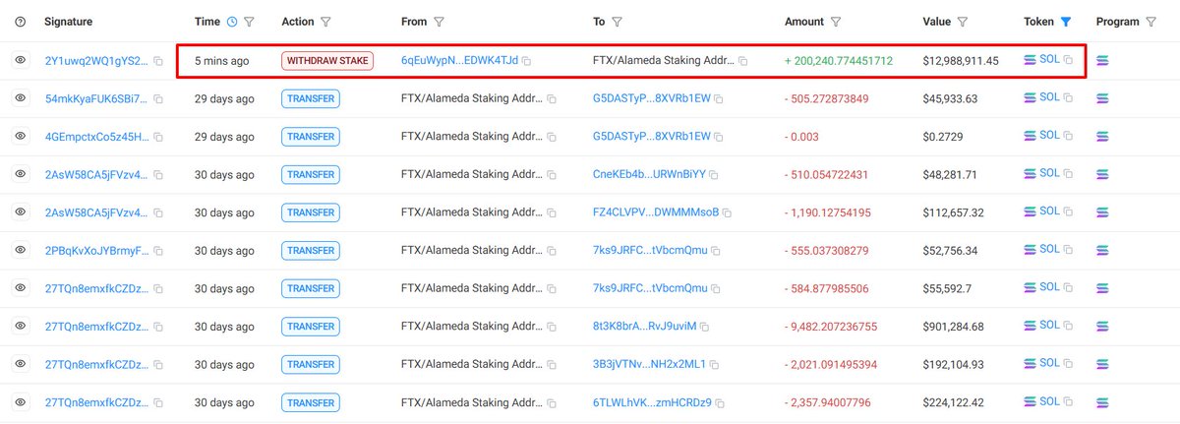View details eye icon for $224,122.42 row
This screenshot has height=424, width=1180.
[x=21, y=402]
